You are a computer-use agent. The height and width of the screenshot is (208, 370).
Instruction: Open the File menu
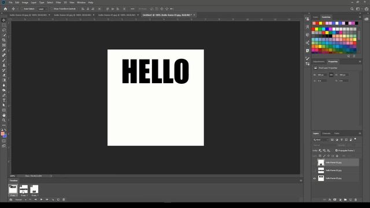10,2
